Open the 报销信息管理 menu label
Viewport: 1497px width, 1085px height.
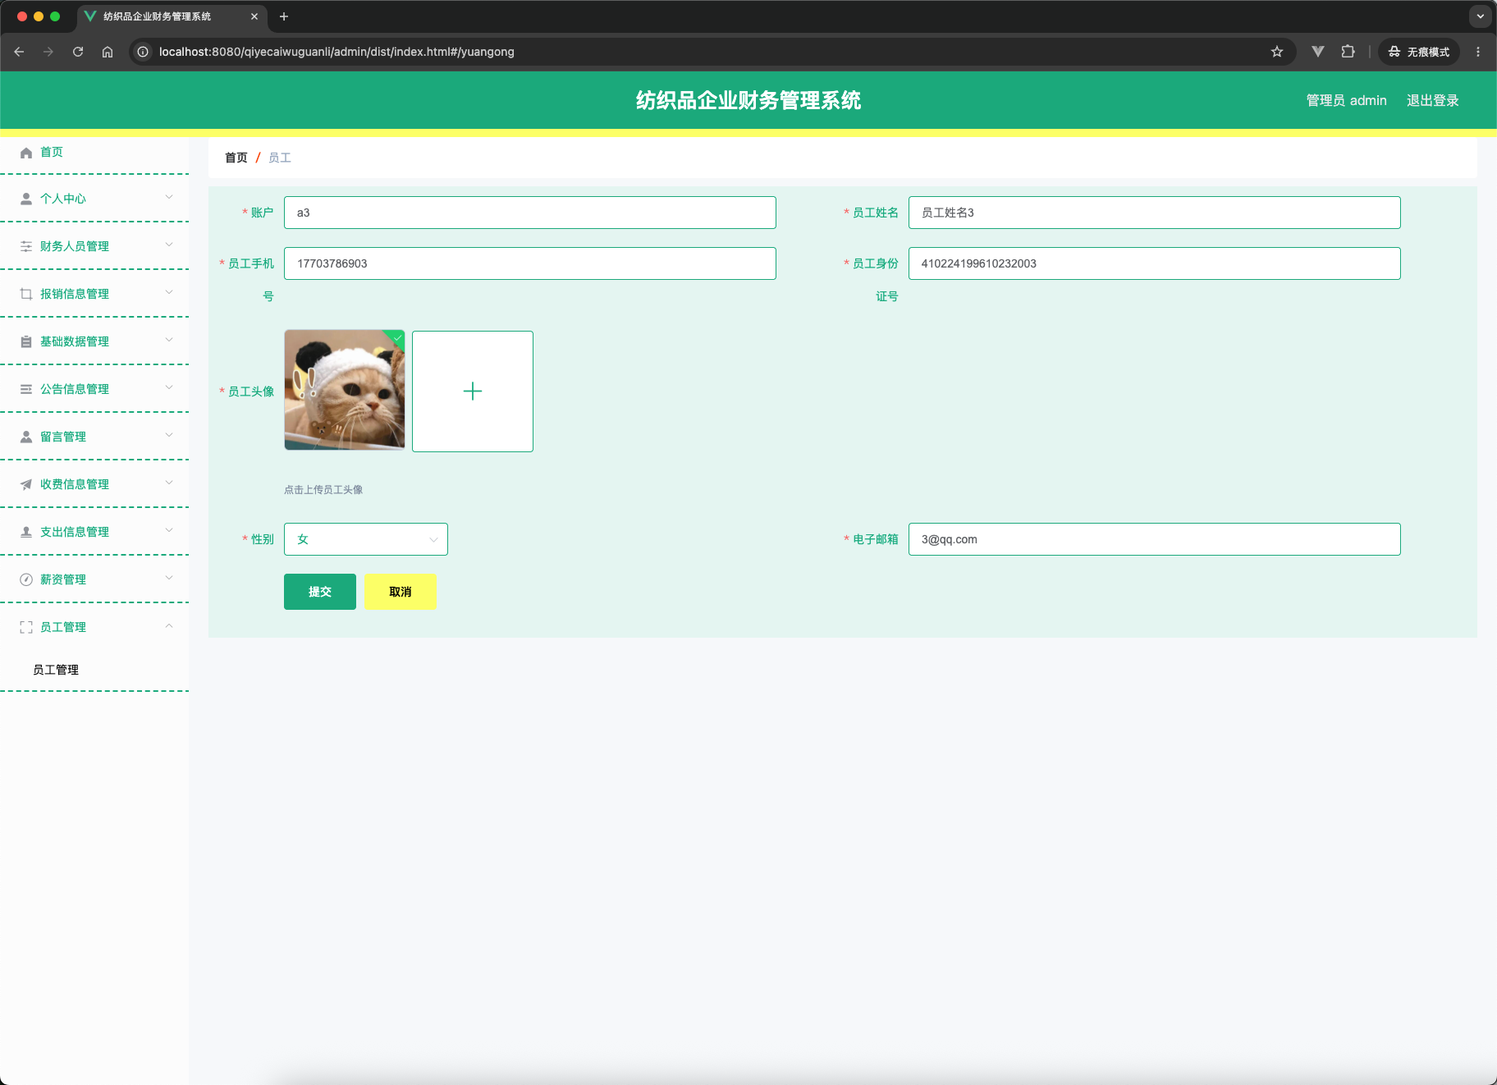[x=75, y=294]
